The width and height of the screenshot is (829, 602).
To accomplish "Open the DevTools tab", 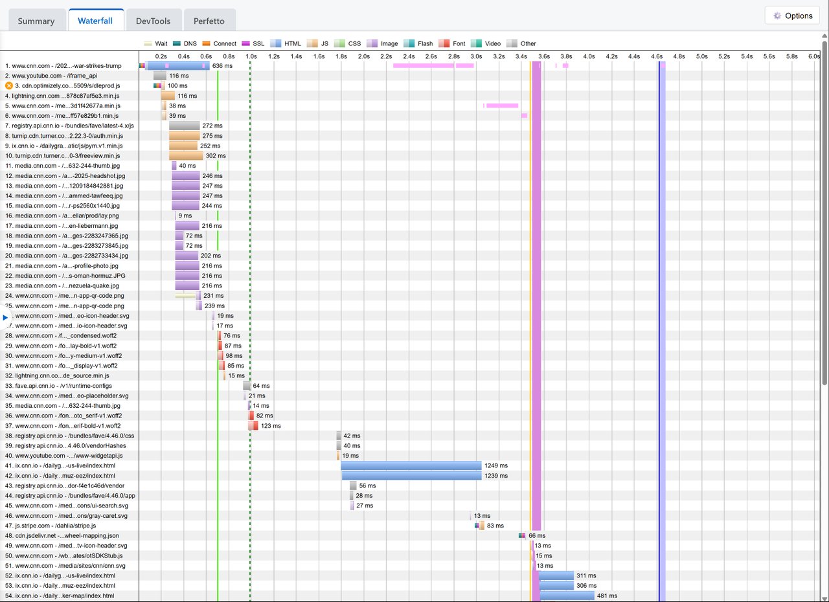I will [153, 21].
